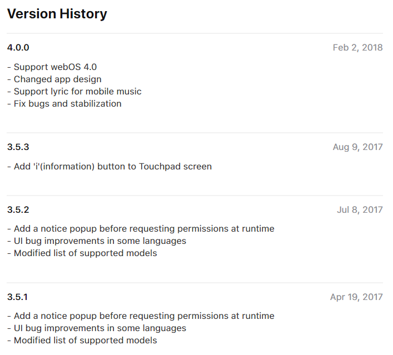Click the Aug 9, 2017 date
This screenshot has width=393, height=355.
[x=357, y=147]
